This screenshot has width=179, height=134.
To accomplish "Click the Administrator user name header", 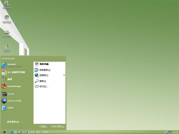I will (8, 58).
